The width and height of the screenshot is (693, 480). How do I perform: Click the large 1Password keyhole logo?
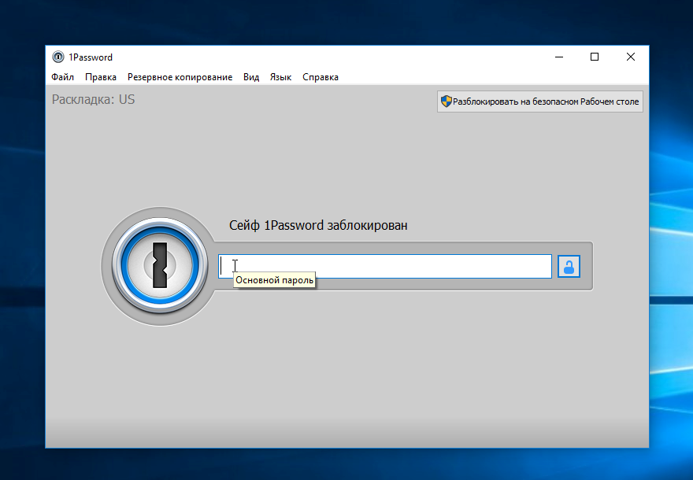[x=160, y=265]
